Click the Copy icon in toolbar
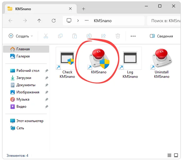 [x=60, y=36]
